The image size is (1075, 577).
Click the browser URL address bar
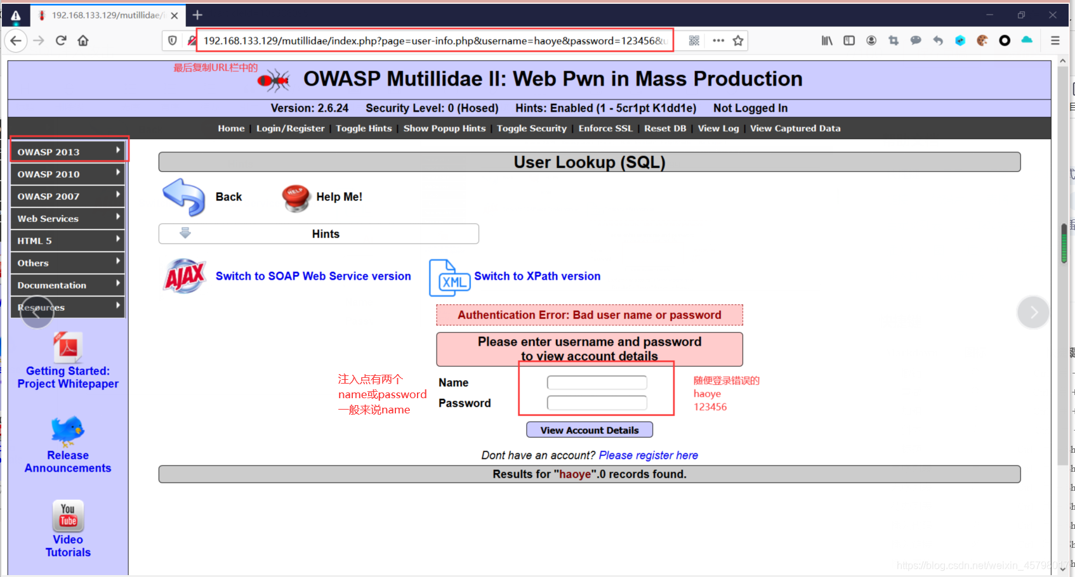coord(435,41)
